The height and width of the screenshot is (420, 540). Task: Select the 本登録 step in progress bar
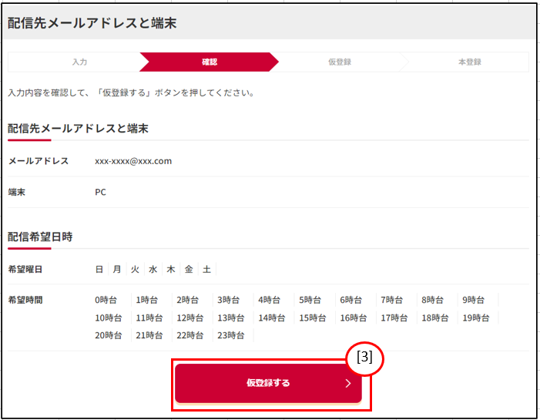point(469,62)
